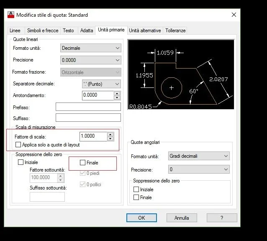Image resolution: width=267 pixels, height=241 pixels.
Task: Click the Prefisso text field
Action: (88, 107)
